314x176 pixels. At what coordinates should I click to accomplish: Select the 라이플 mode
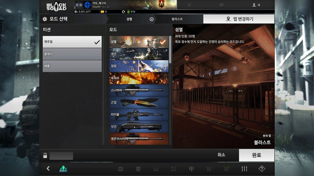point(139,115)
